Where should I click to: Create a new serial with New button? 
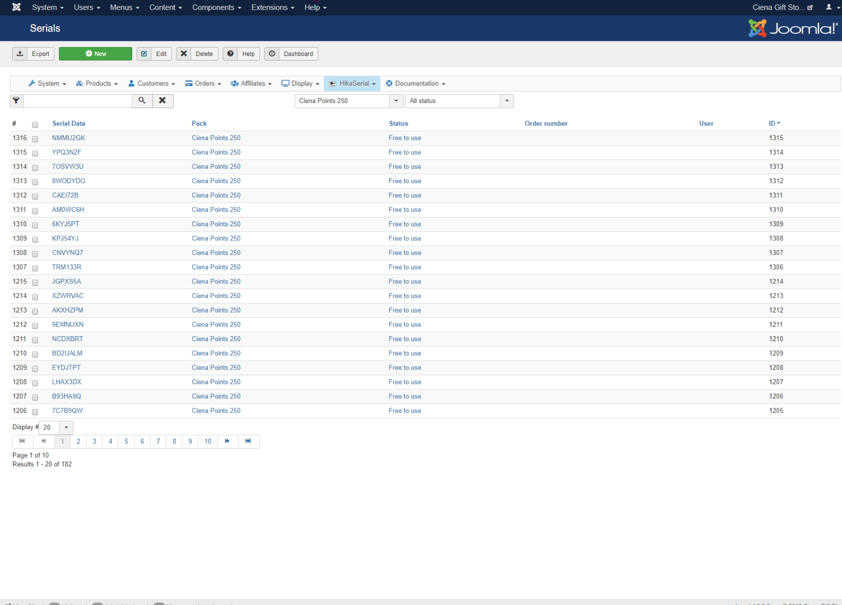[95, 54]
